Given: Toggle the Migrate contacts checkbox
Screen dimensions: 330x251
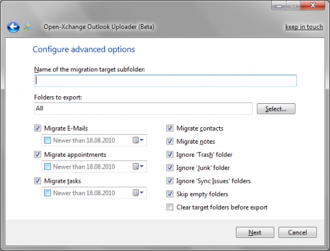Looking at the screenshot, I should 170,128.
